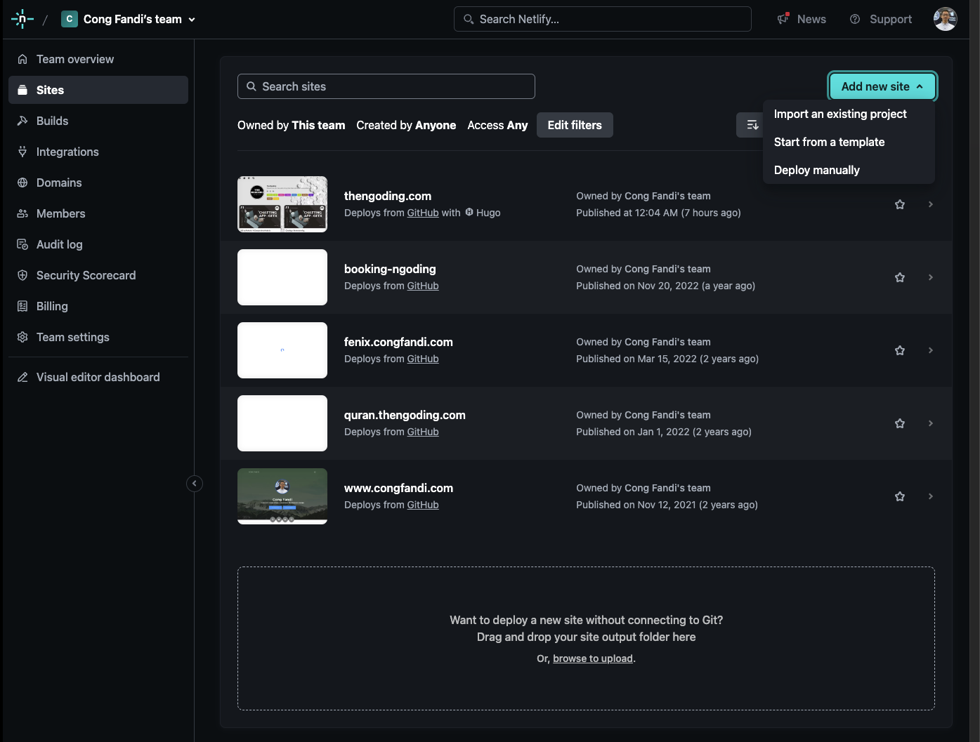Image resolution: width=980 pixels, height=742 pixels.
Task: Choose Import an existing project
Action: pyautogui.click(x=840, y=114)
